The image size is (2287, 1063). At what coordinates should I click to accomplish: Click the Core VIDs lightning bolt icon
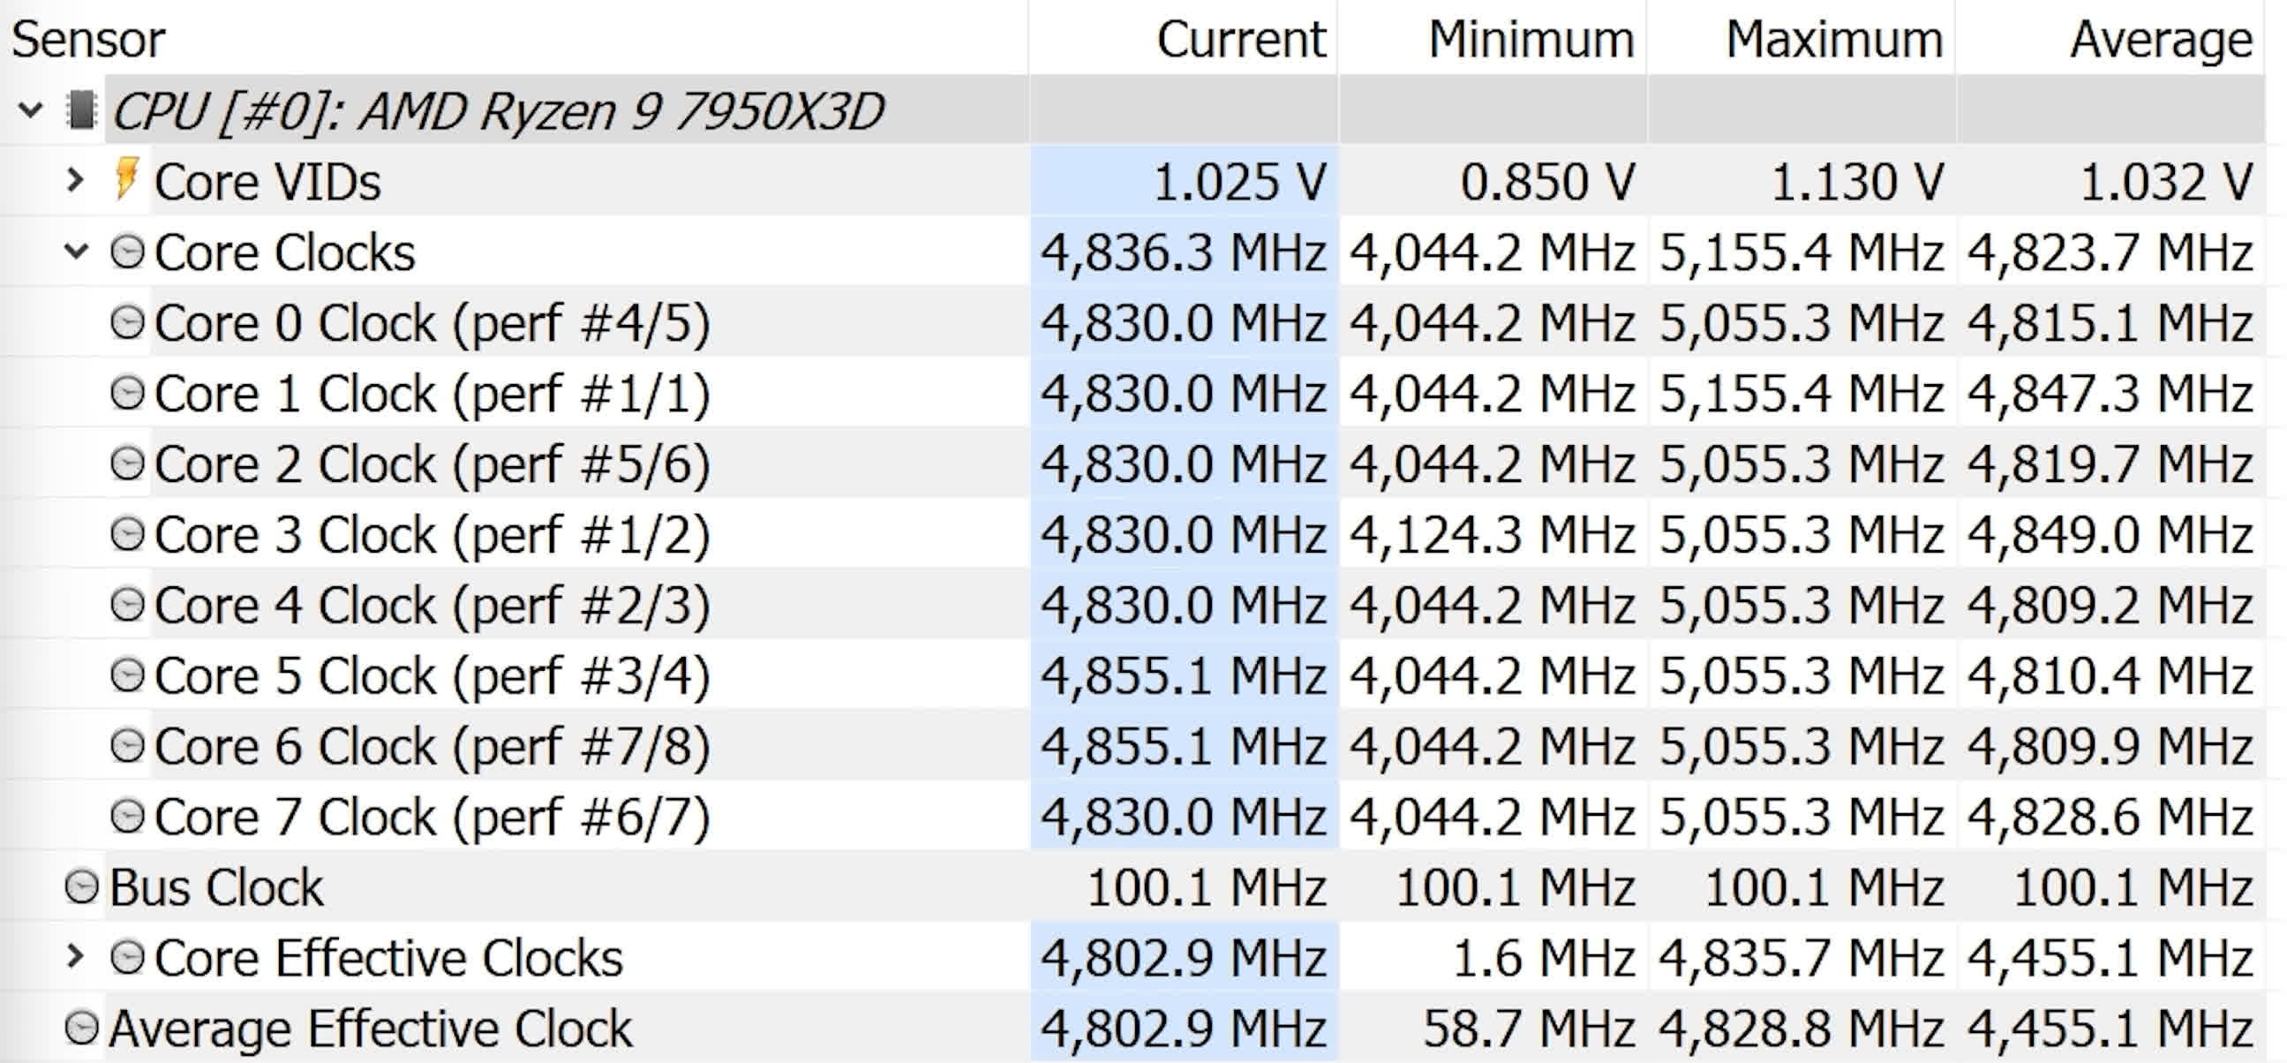[127, 180]
